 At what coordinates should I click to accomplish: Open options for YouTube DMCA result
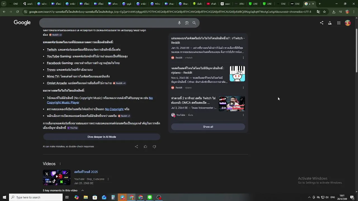coord(243,115)
